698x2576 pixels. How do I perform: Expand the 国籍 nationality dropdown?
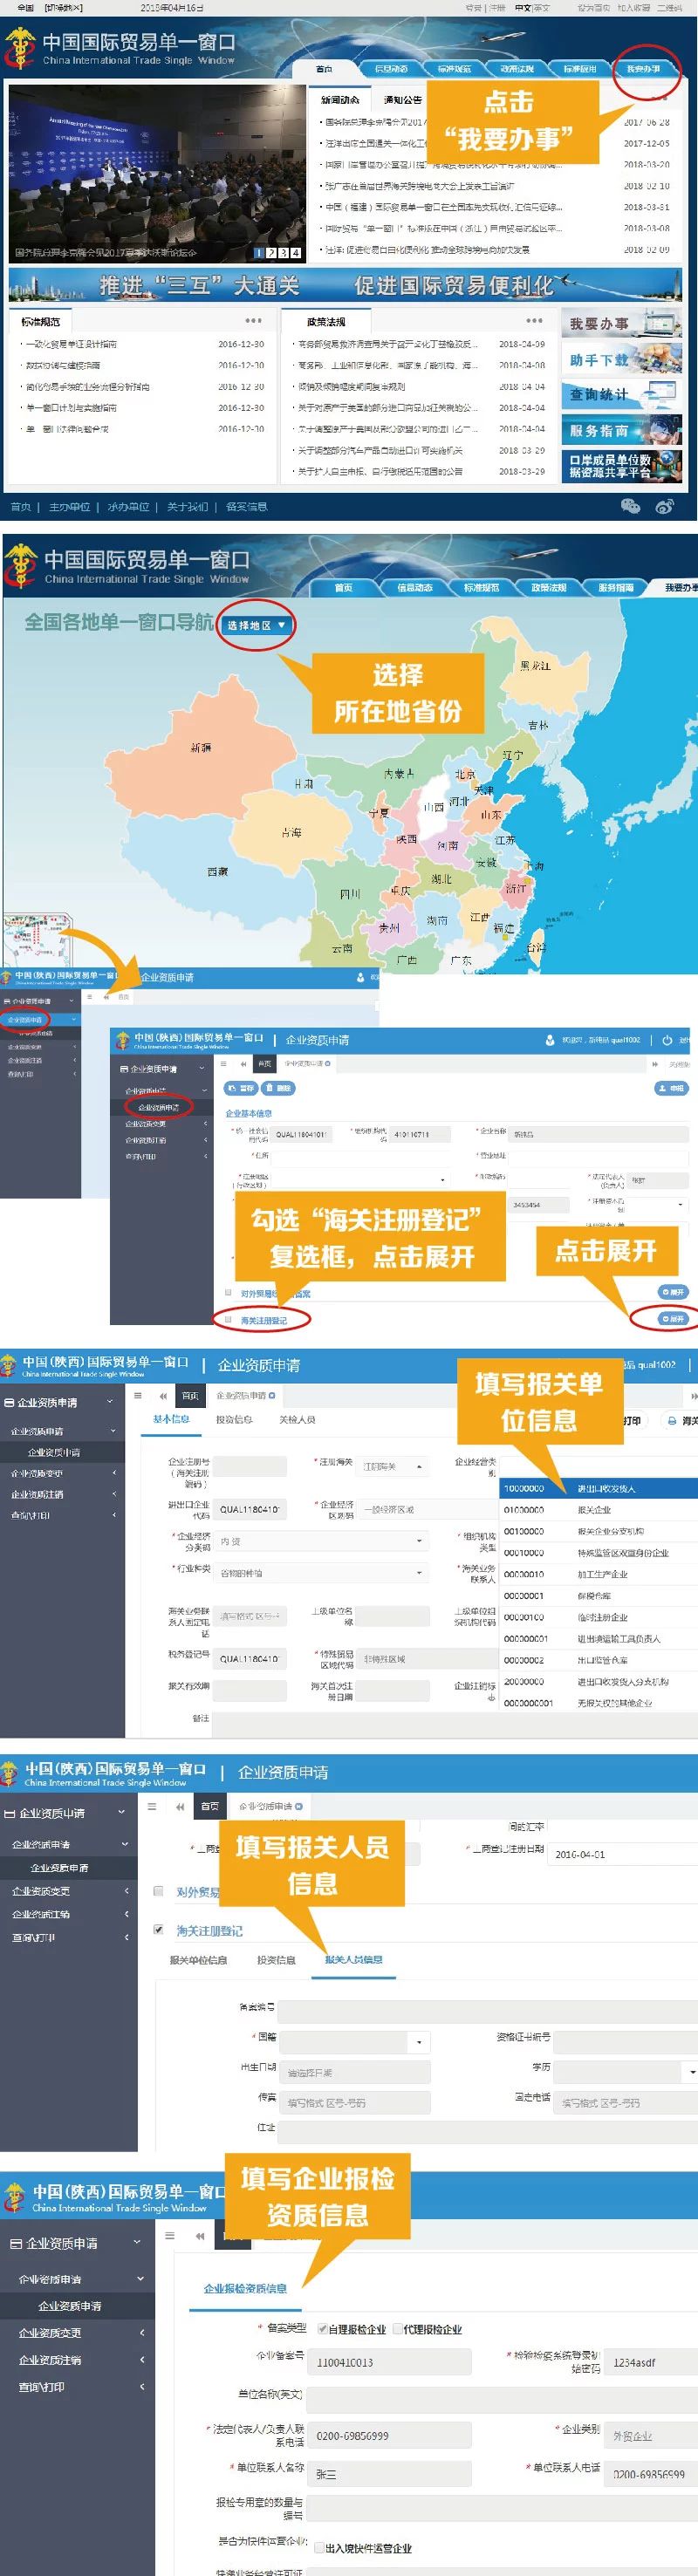pyautogui.click(x=418, y=2042)
